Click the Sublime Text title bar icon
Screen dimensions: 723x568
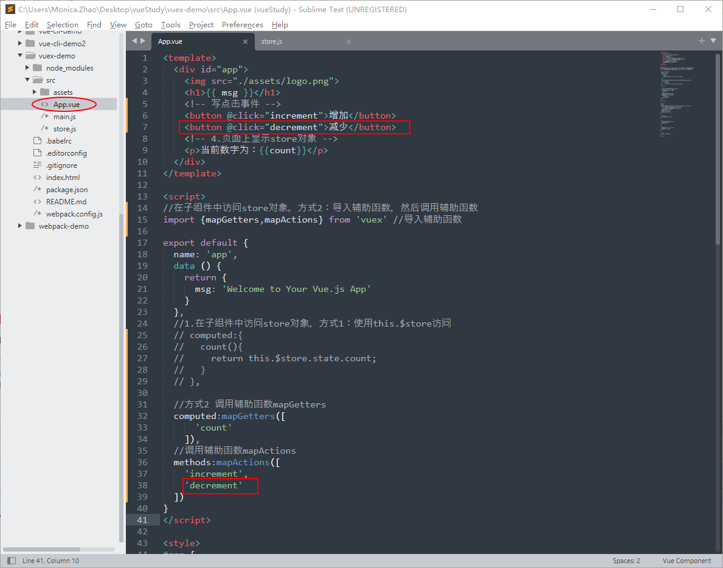coord(10,9)
